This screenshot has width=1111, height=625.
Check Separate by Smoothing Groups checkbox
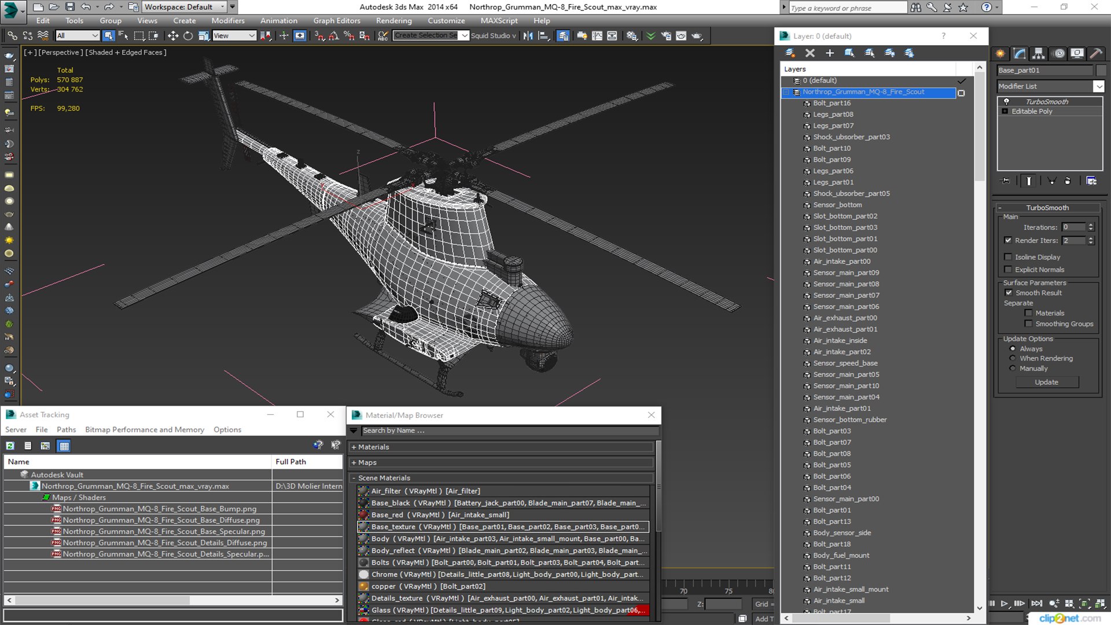pos(1028,324)
